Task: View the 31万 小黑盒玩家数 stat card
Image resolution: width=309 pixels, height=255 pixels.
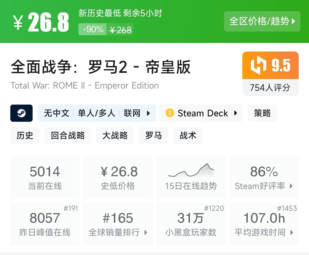Action: [x=191, y=224]
